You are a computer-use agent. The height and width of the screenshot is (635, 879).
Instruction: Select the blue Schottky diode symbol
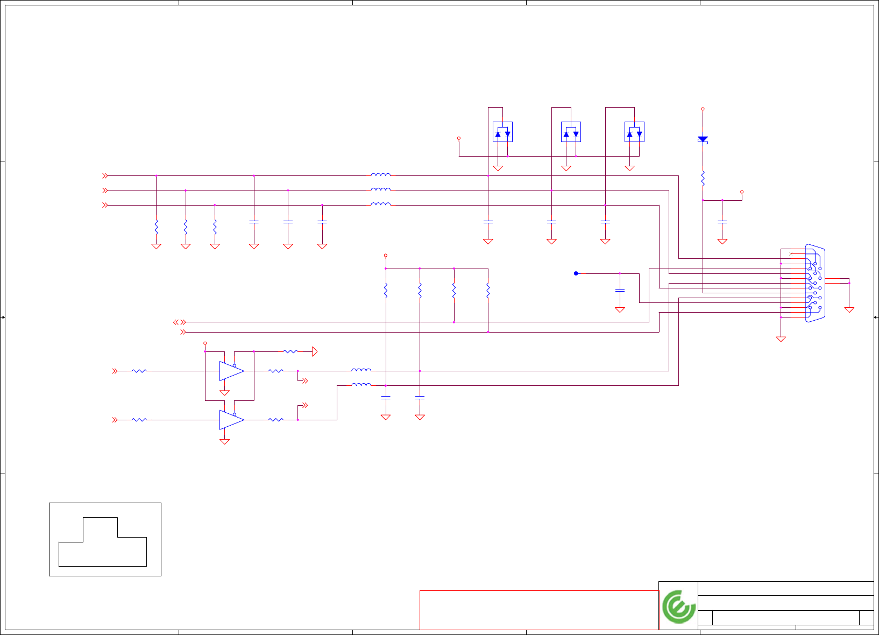click(x=703, y=139)
